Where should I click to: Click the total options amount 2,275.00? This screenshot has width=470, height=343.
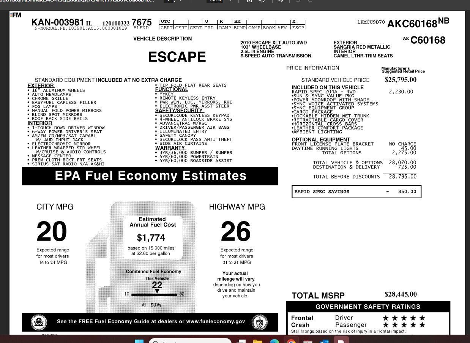coord(404,153)
